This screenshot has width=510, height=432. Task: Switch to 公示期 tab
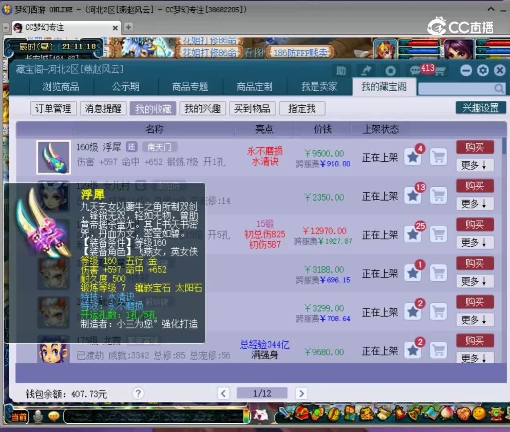(x=126, y=87)
